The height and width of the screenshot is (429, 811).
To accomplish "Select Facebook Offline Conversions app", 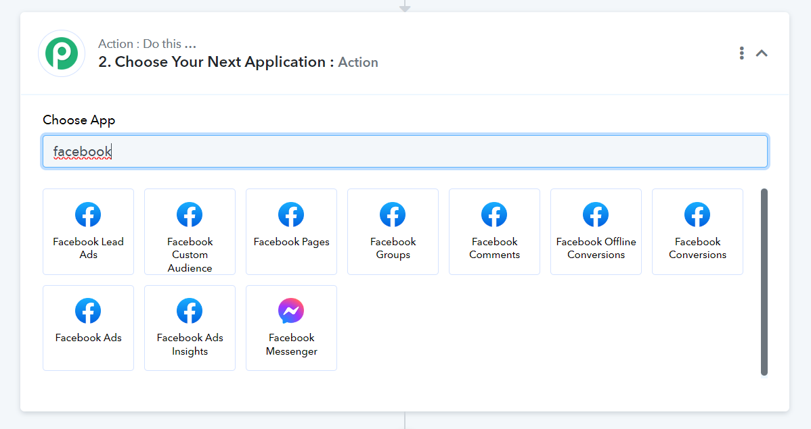I will pyautogui.click(x=596, y=231).
